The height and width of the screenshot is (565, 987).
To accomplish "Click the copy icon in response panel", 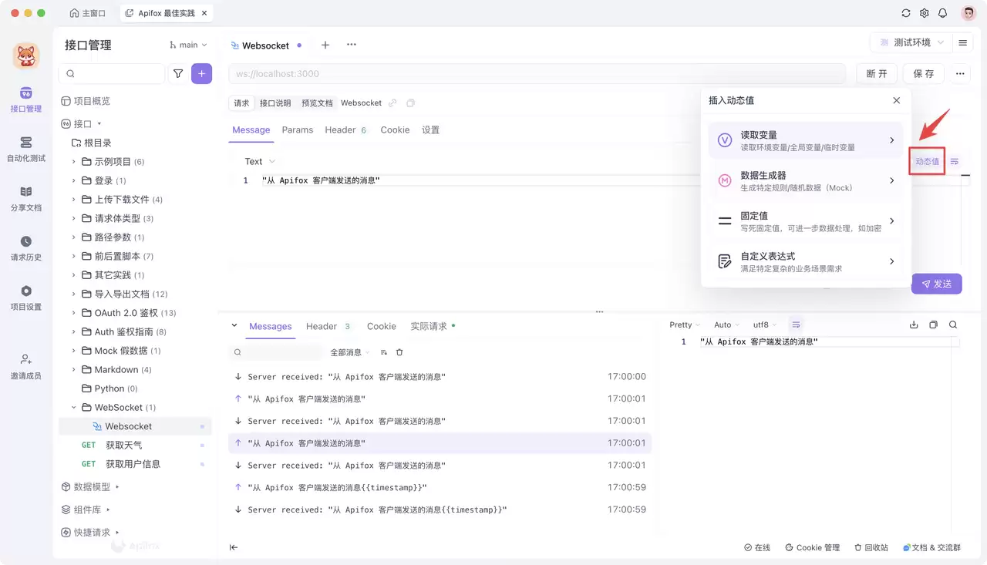I will coord(933,325).
